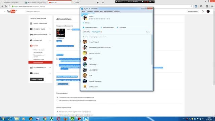Click the Связать аккаунт AdWords button
This screenshot has width=215, height=121.
click(x=63, y=84)
